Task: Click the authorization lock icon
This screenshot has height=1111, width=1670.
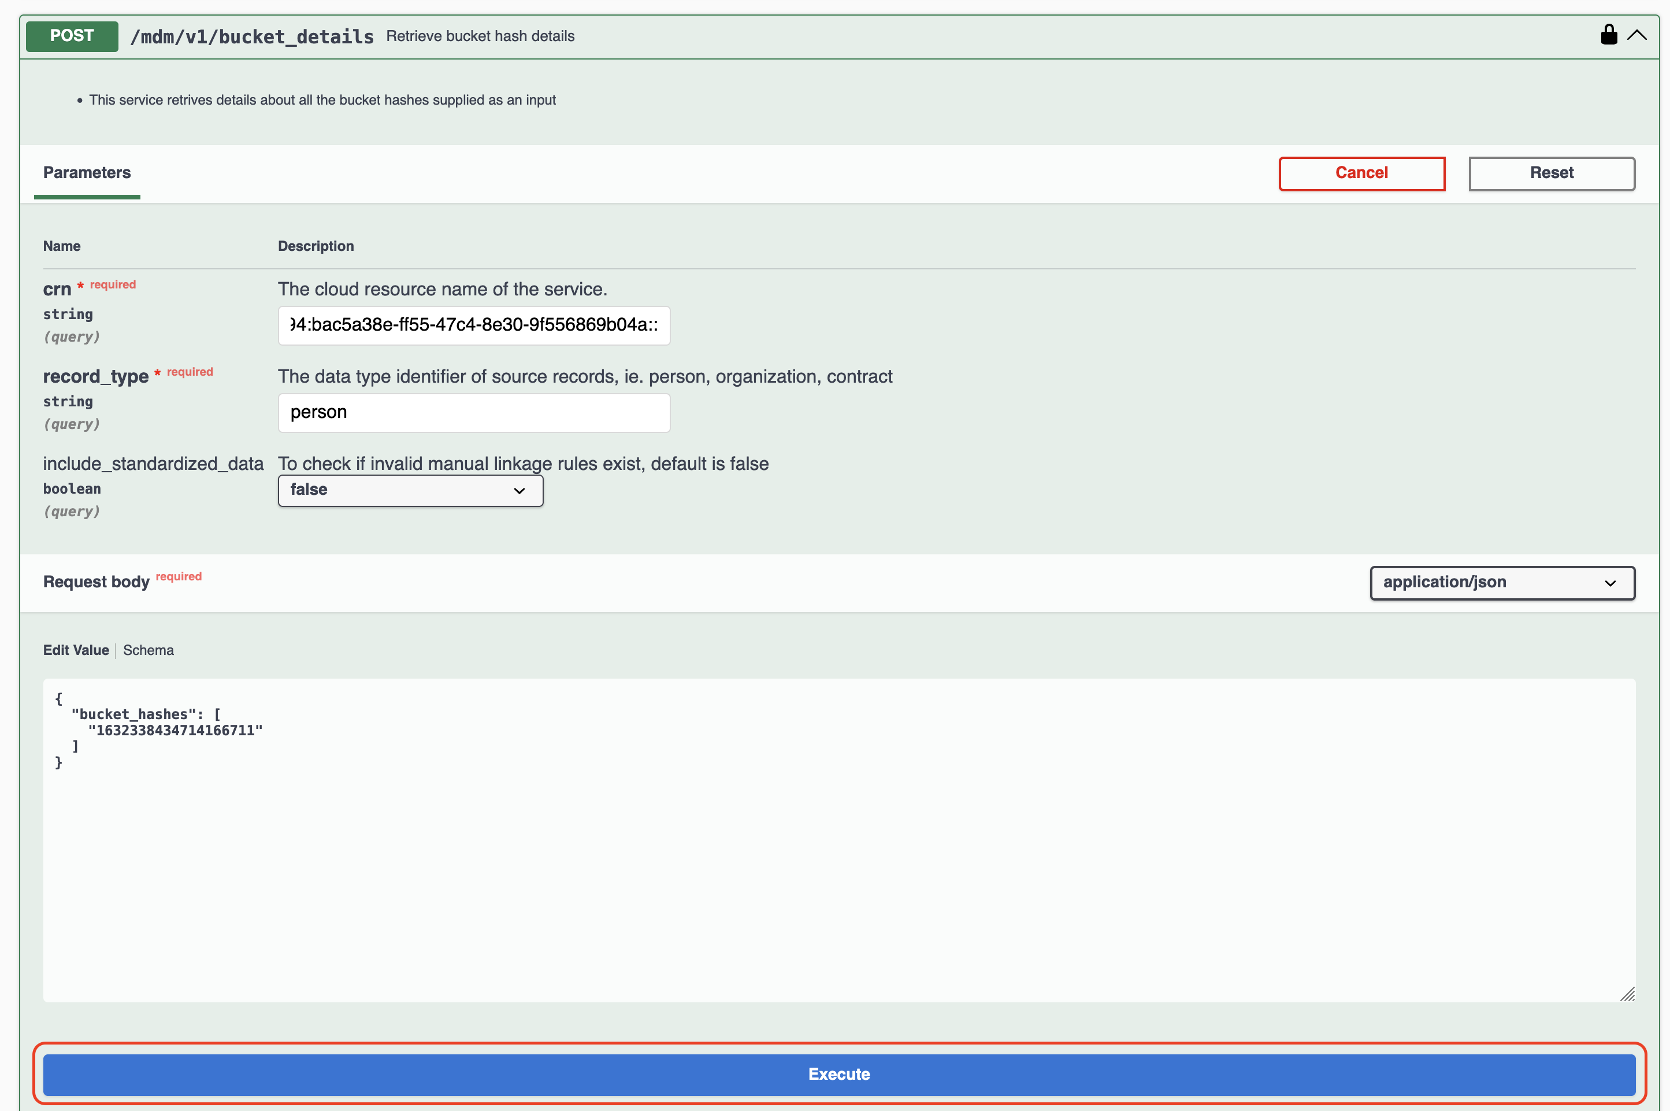Action: click(x=1608, y=35)
